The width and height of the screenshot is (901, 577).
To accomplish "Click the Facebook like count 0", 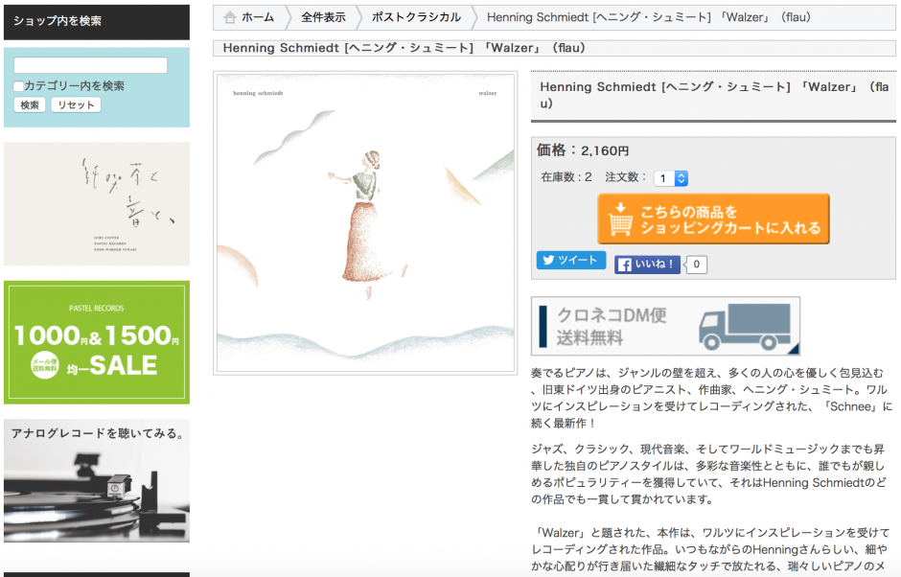I will coord(697,265).
